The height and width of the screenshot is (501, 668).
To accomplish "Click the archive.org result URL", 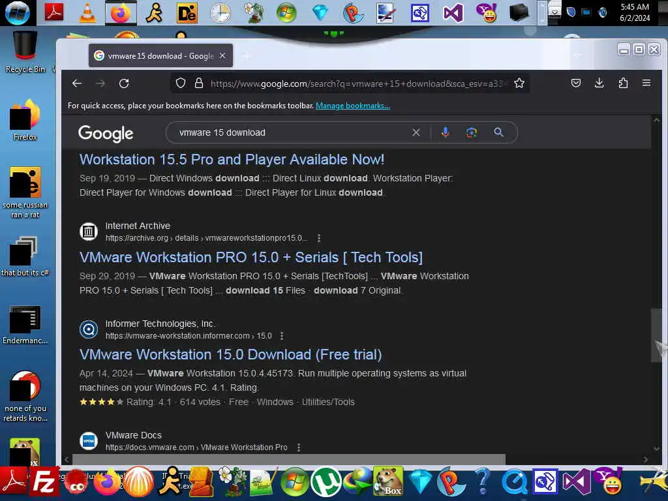I will pos(206,238).
